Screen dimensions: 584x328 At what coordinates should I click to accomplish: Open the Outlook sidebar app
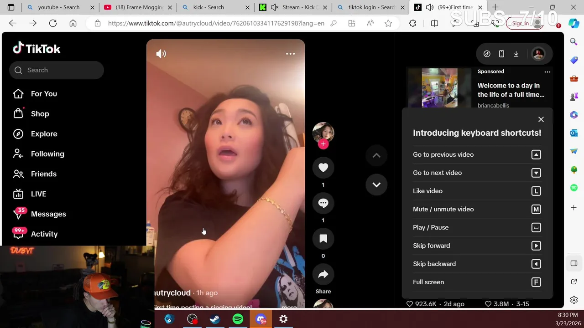coord(574,133)
